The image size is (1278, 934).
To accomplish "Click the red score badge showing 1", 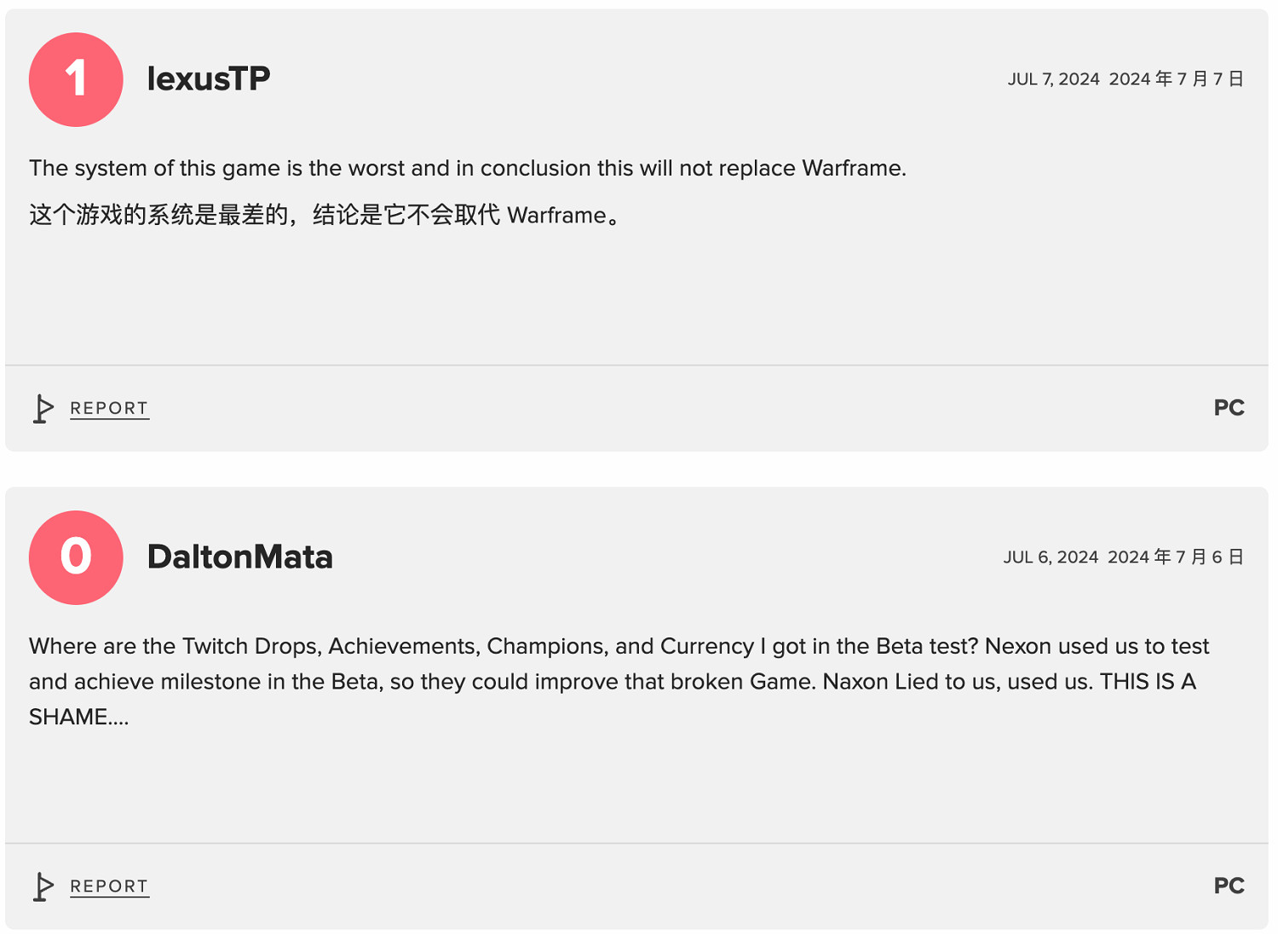I will (x=76, y=80).
